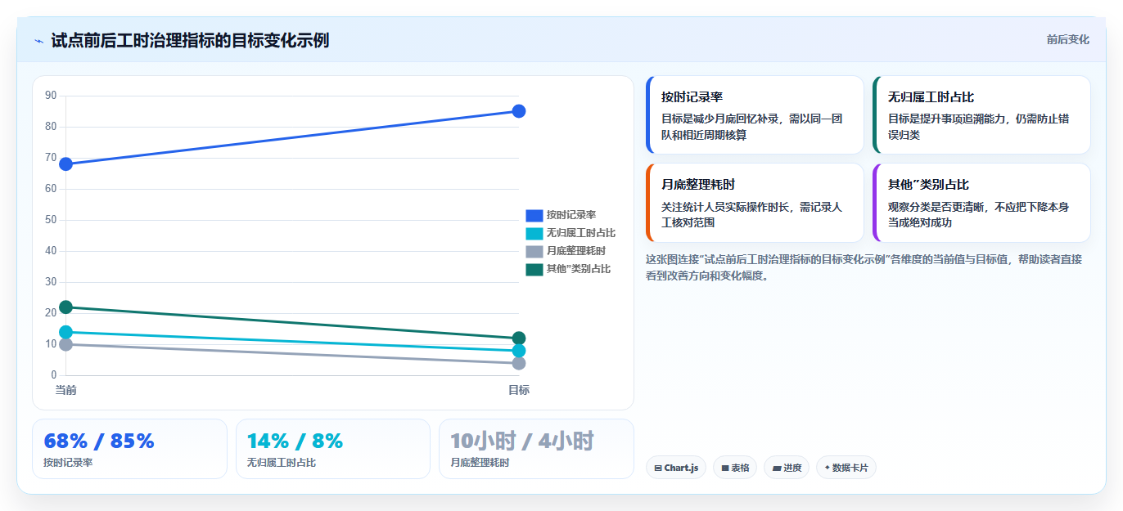Click the title 试点前后工时治理指标的目标变化示例
Viewport: 1123px width, 511px height.
(x=190, y=40)
